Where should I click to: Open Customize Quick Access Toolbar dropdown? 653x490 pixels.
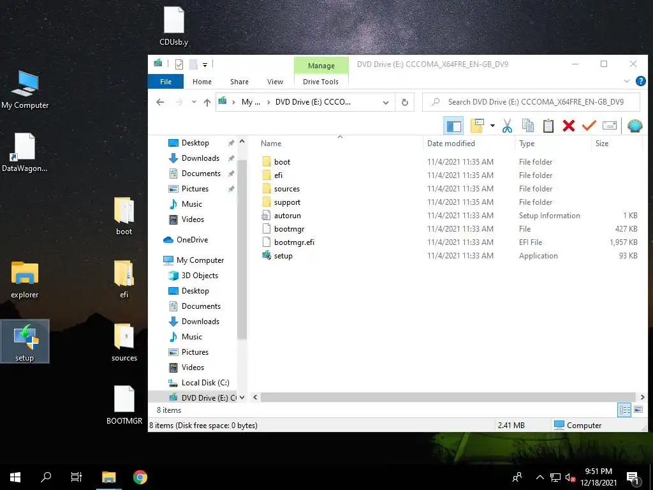tap(205, 64)
